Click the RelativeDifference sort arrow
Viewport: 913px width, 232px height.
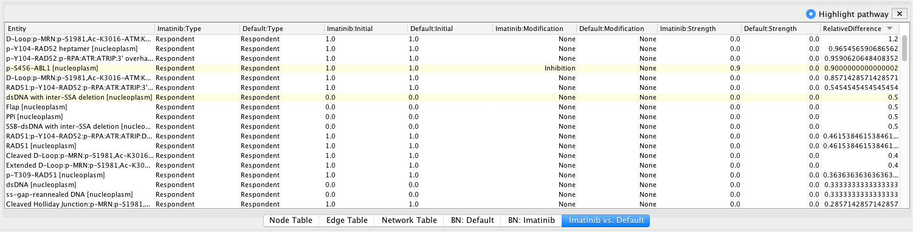[x=890, y=29]
